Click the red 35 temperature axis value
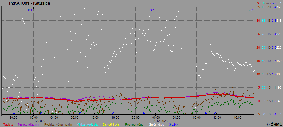This screenshot has height=127, width=283. 258,7
